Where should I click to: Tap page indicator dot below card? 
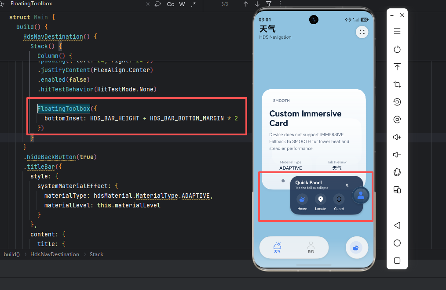pos(283,181)
